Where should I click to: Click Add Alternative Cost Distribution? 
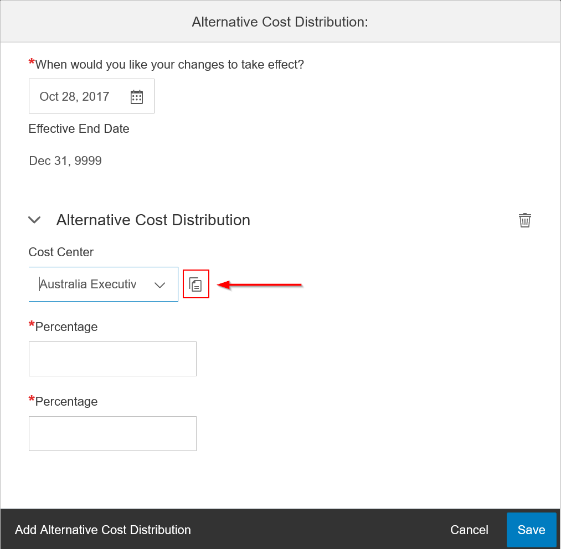point(102,530)
